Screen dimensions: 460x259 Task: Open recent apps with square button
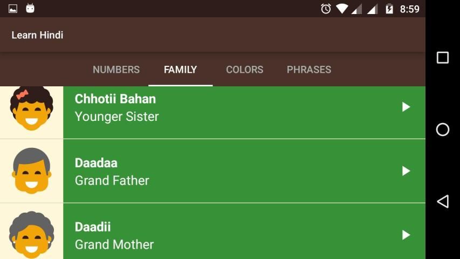442,58
